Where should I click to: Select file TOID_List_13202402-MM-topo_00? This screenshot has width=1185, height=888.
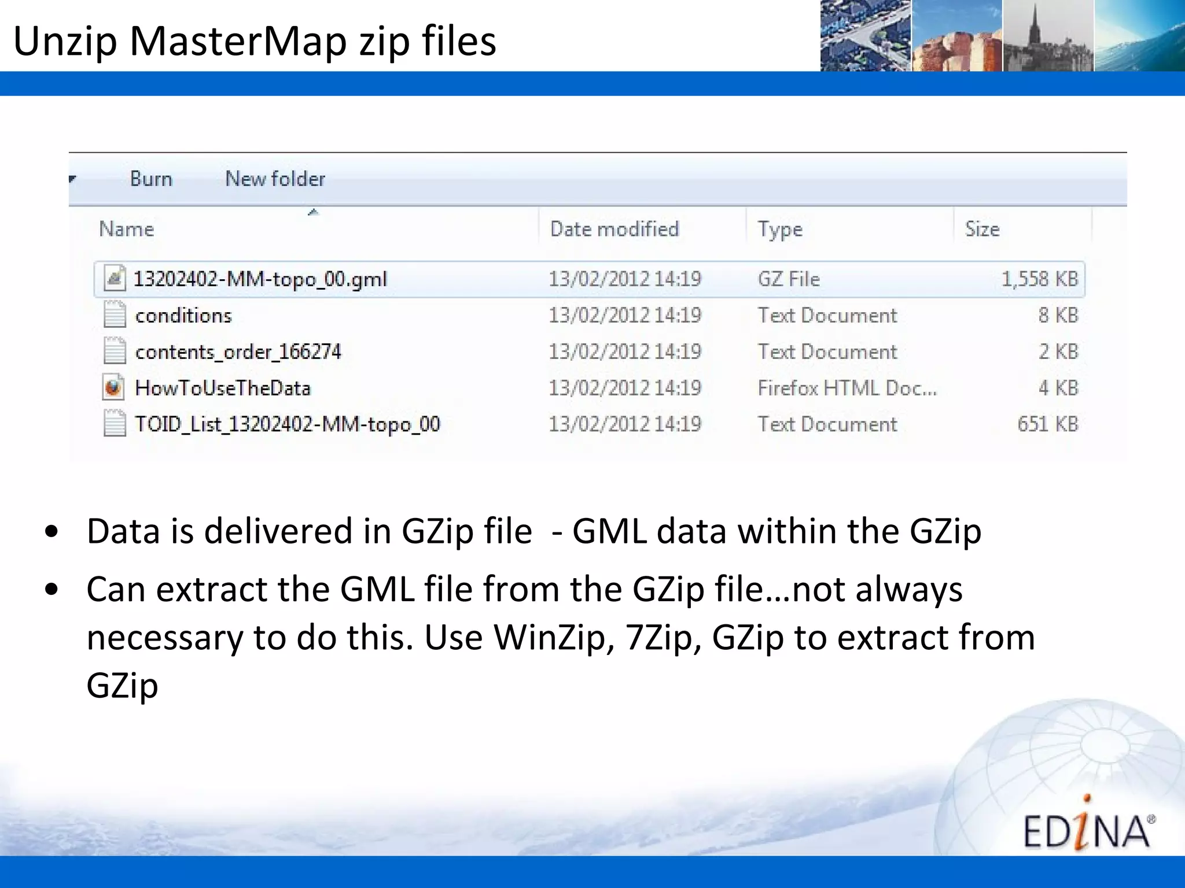tap(288, 424)
